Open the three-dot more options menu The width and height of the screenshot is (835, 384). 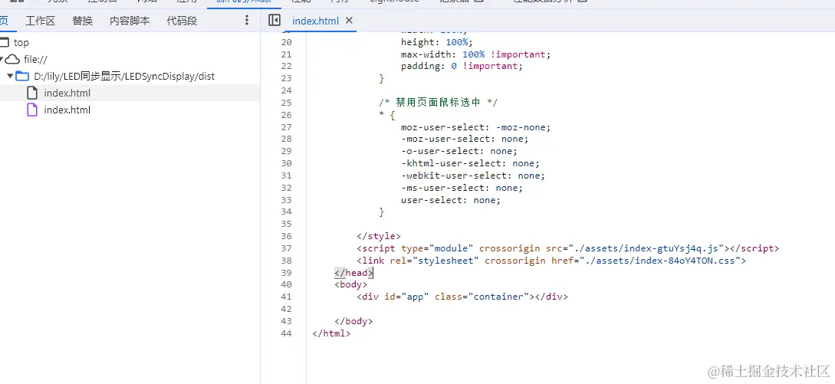pyautogui.click(x=247, y=20)
